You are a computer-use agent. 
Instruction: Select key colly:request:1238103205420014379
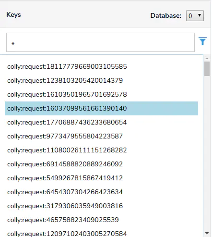pos(101,80)
